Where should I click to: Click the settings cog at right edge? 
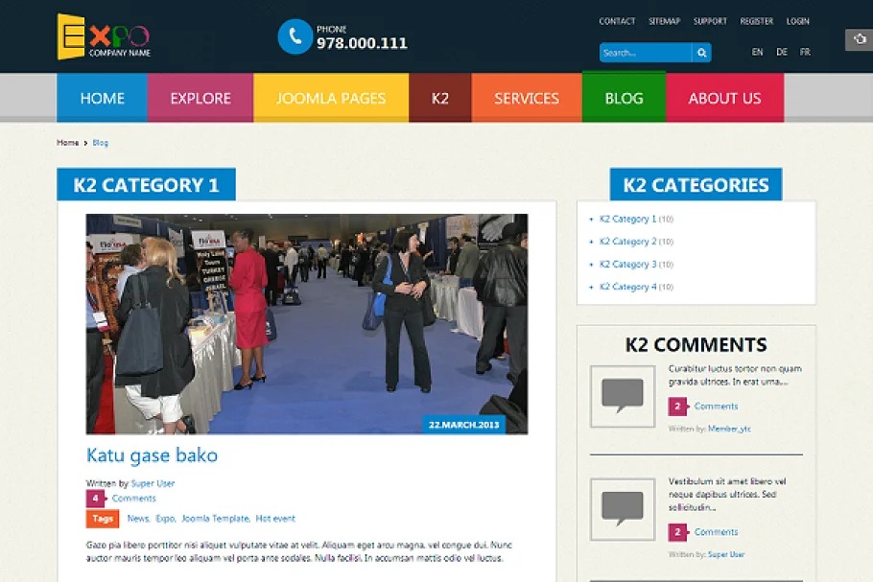[859, 39]
